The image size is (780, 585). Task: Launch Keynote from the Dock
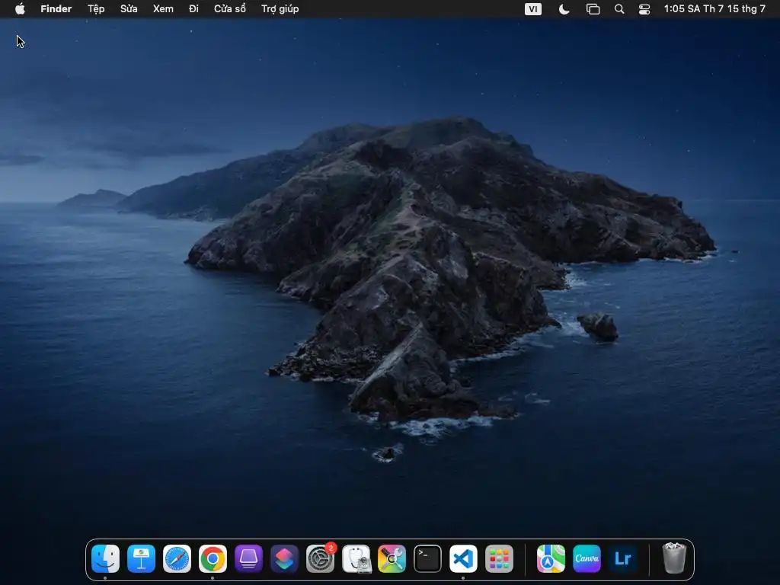[141, 558]
